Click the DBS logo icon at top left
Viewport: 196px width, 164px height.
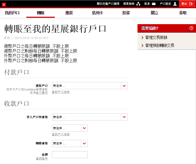click(x=4, y=4)
